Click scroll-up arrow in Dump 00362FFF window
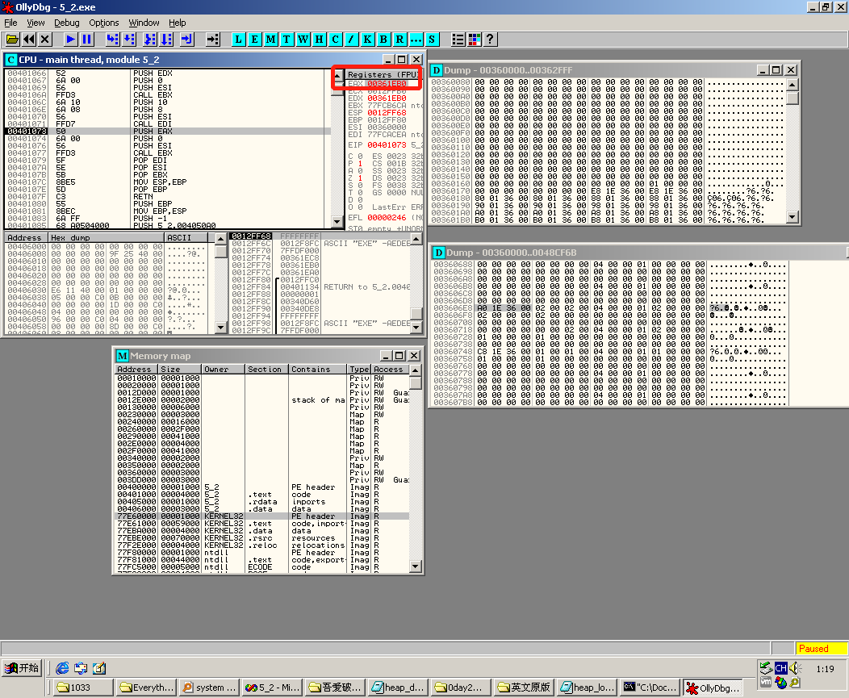849x698 pixels. point(793,85)
